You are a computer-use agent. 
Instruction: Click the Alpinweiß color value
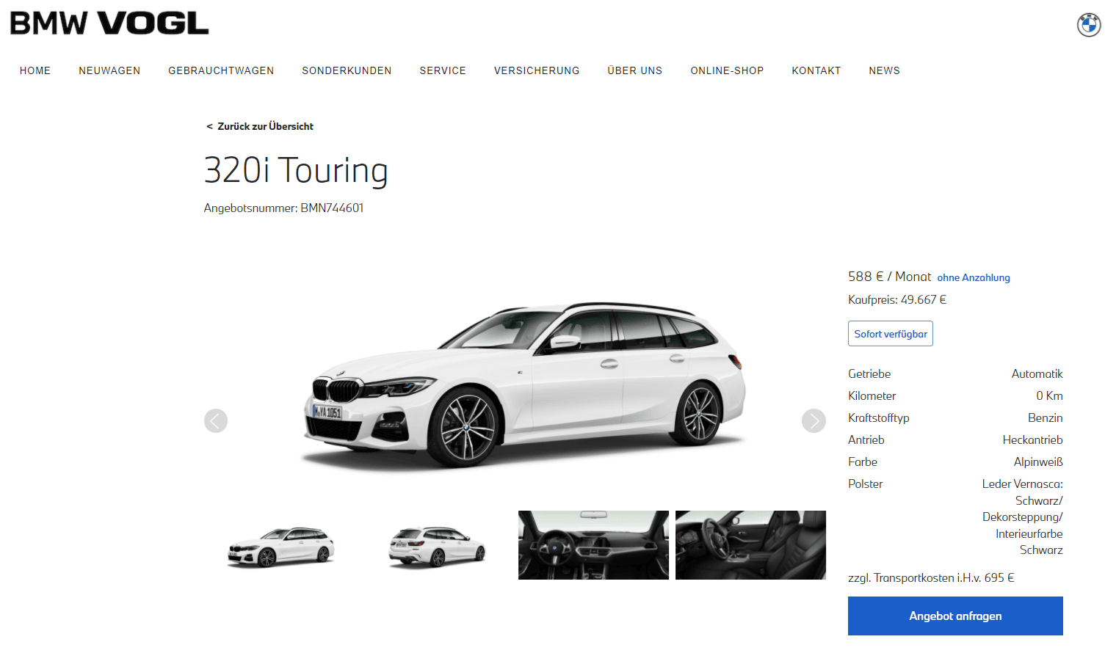[1038, 462]
